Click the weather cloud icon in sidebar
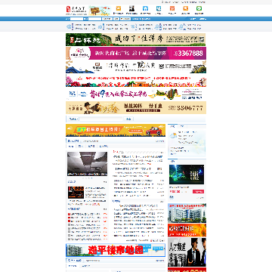 pyautogui.click(x=173, y=136)
